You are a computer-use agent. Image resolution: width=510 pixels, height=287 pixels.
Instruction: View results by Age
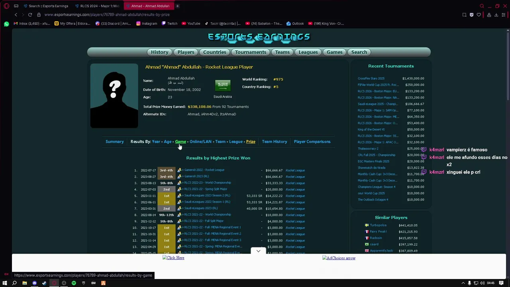tap(168, 142)
